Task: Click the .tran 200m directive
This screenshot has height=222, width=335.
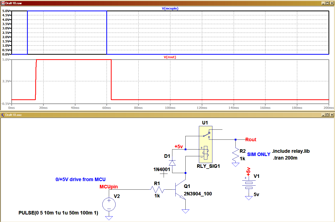Action: 285,158
